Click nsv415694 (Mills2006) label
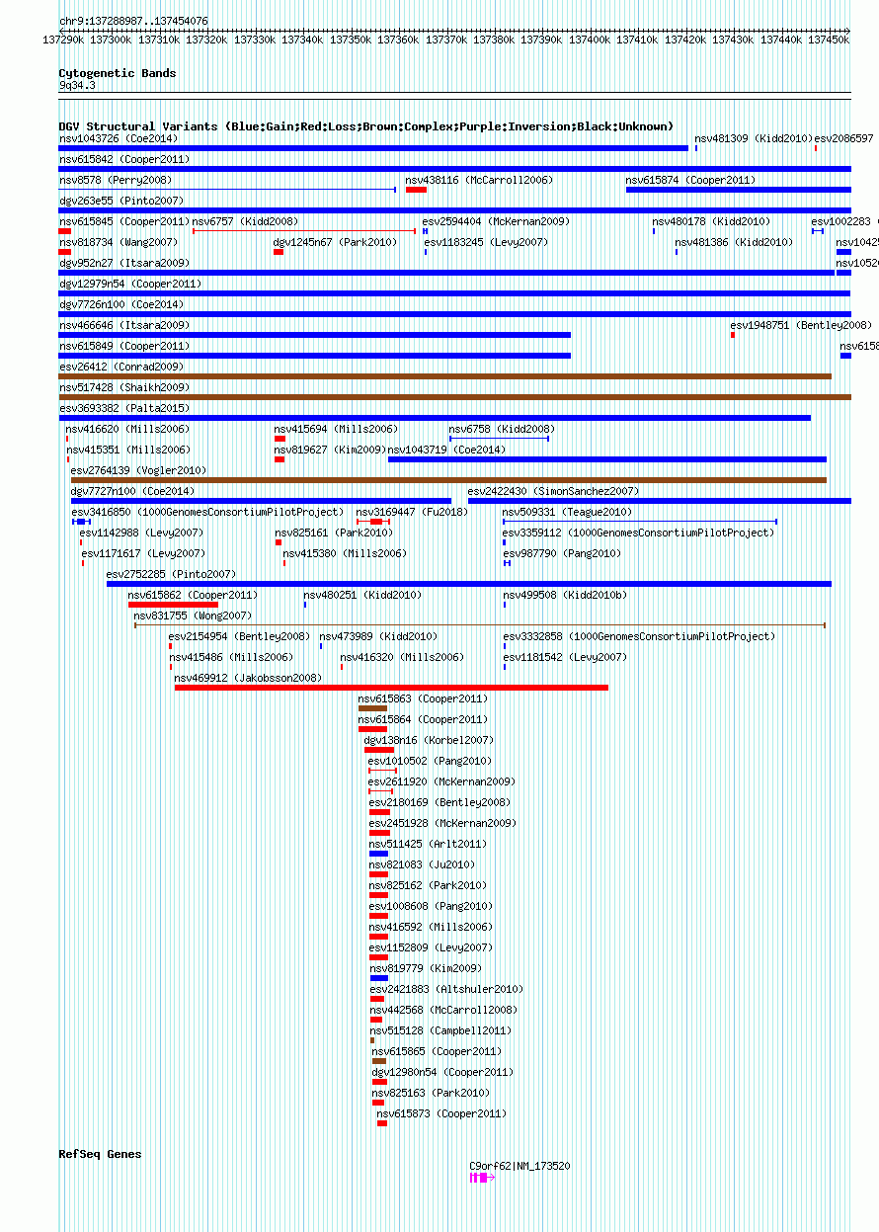The height and width of the screenshot is (1232, 879). pyautogui.click(x=336, y=429)
